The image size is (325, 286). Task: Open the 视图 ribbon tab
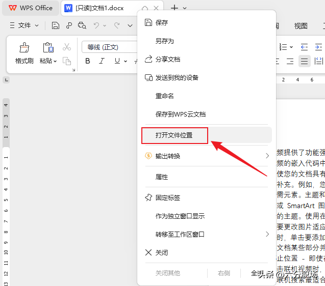tap(301, 26)
